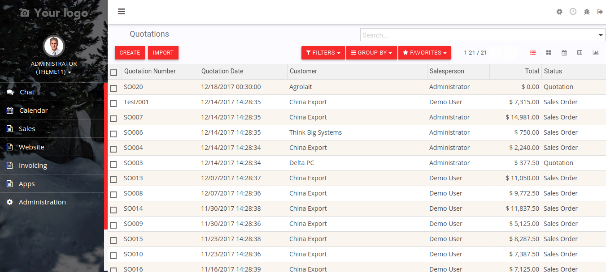Click the Create button
Screen dimensions: 606x272
click(x=130, y=53)
